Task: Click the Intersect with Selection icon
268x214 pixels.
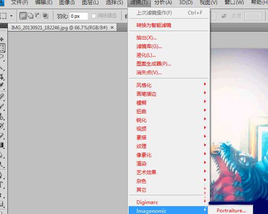Action: point(45,16)
